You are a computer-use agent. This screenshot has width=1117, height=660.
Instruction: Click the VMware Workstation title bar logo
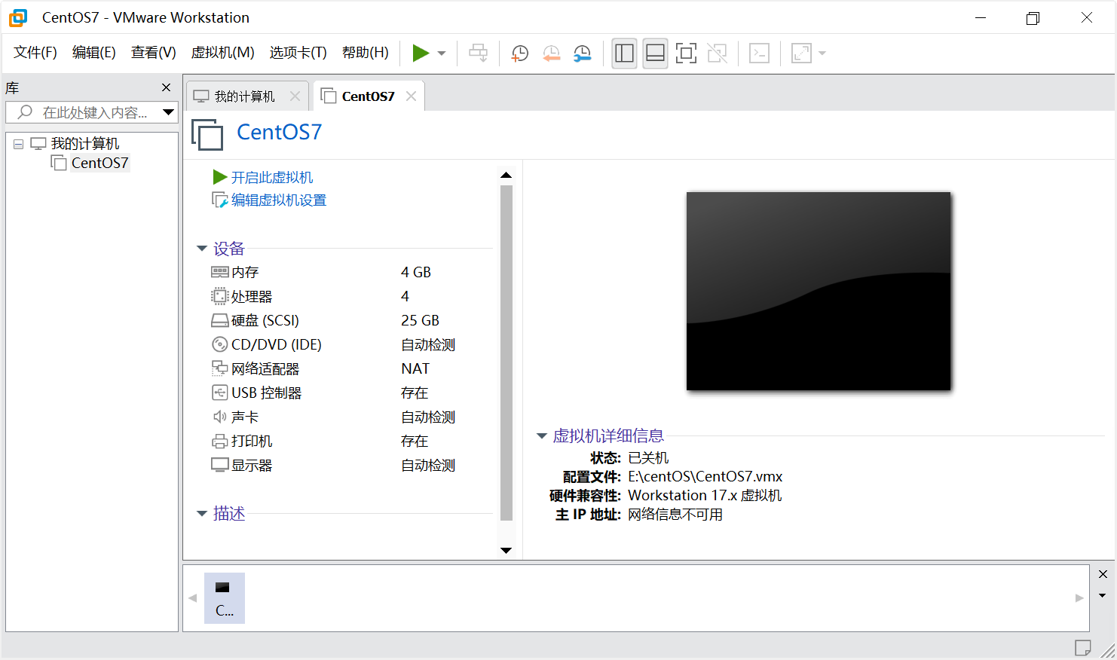[x=18, y=17]
